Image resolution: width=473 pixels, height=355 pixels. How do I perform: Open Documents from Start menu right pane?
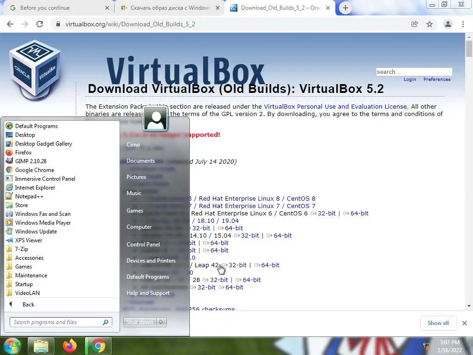[140, 160]
